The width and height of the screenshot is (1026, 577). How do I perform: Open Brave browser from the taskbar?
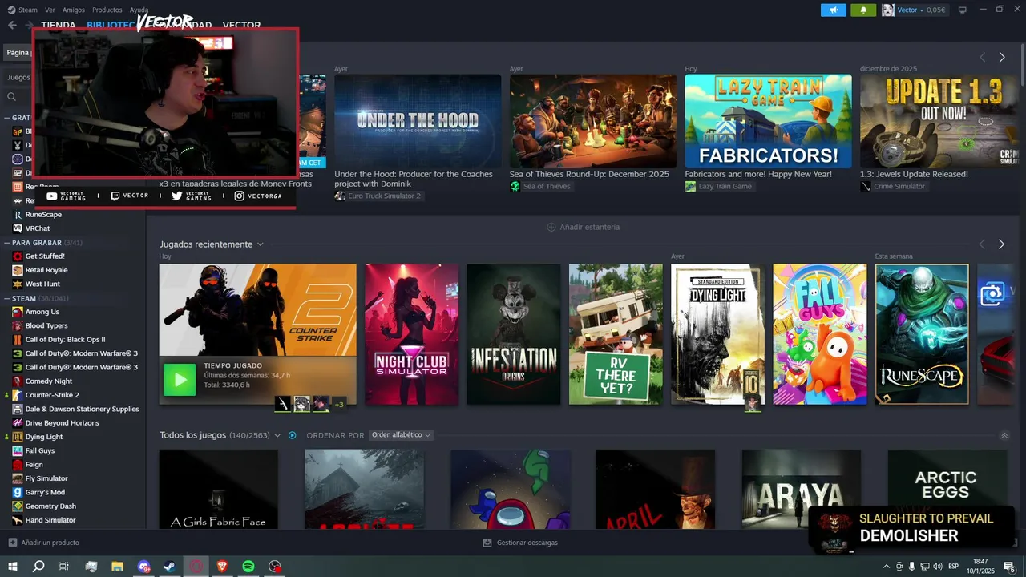coord(222,566)
